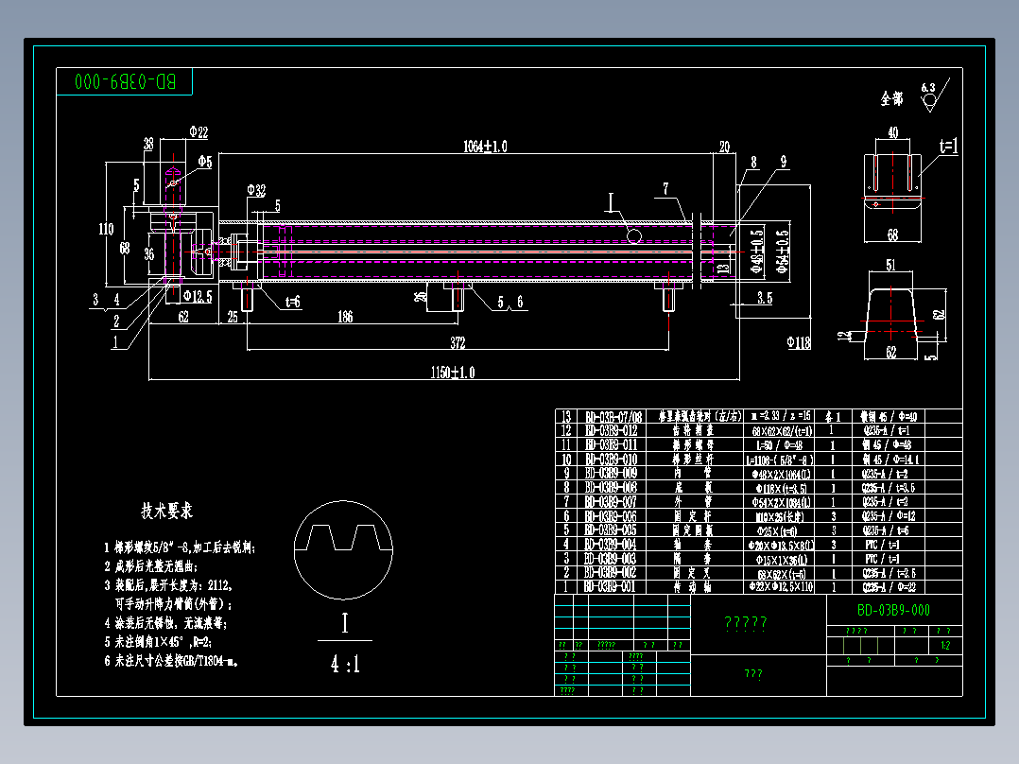Click the Φ22 dimension at top-left shaft
Image resolution: width=1019 pixels, height=764 pixels.
(x=199, y=132)
